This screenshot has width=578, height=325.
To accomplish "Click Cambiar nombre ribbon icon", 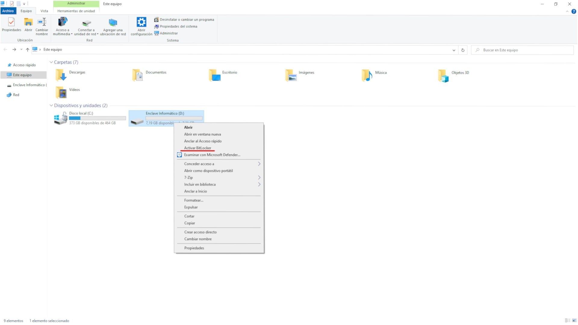I will (42, 22).
